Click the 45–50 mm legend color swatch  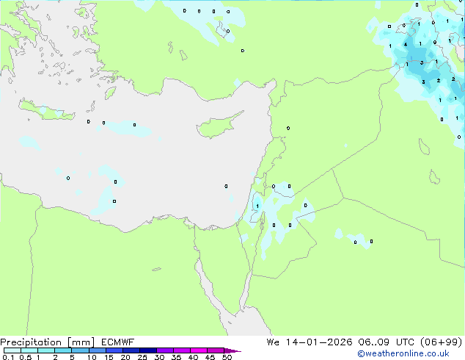(x=216, y=350)
